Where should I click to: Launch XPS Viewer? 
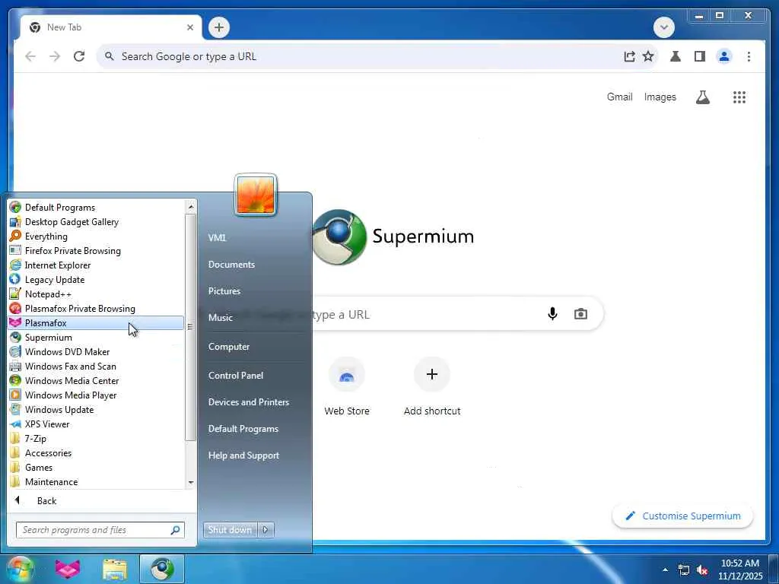coord(96,424)
